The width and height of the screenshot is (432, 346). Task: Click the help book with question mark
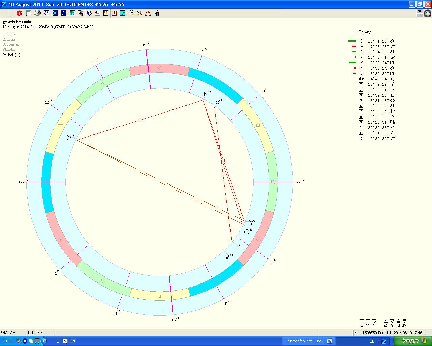[x=148, y=13]
